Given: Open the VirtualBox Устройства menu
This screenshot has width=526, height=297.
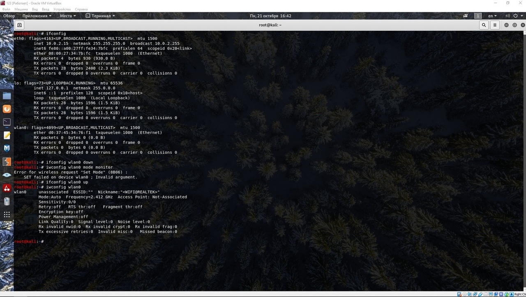Looking at the screenshot, I should pos(62,9).
